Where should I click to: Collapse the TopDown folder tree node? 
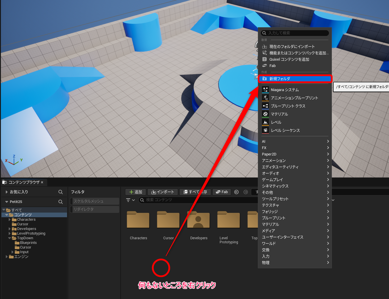click(10, 238)
